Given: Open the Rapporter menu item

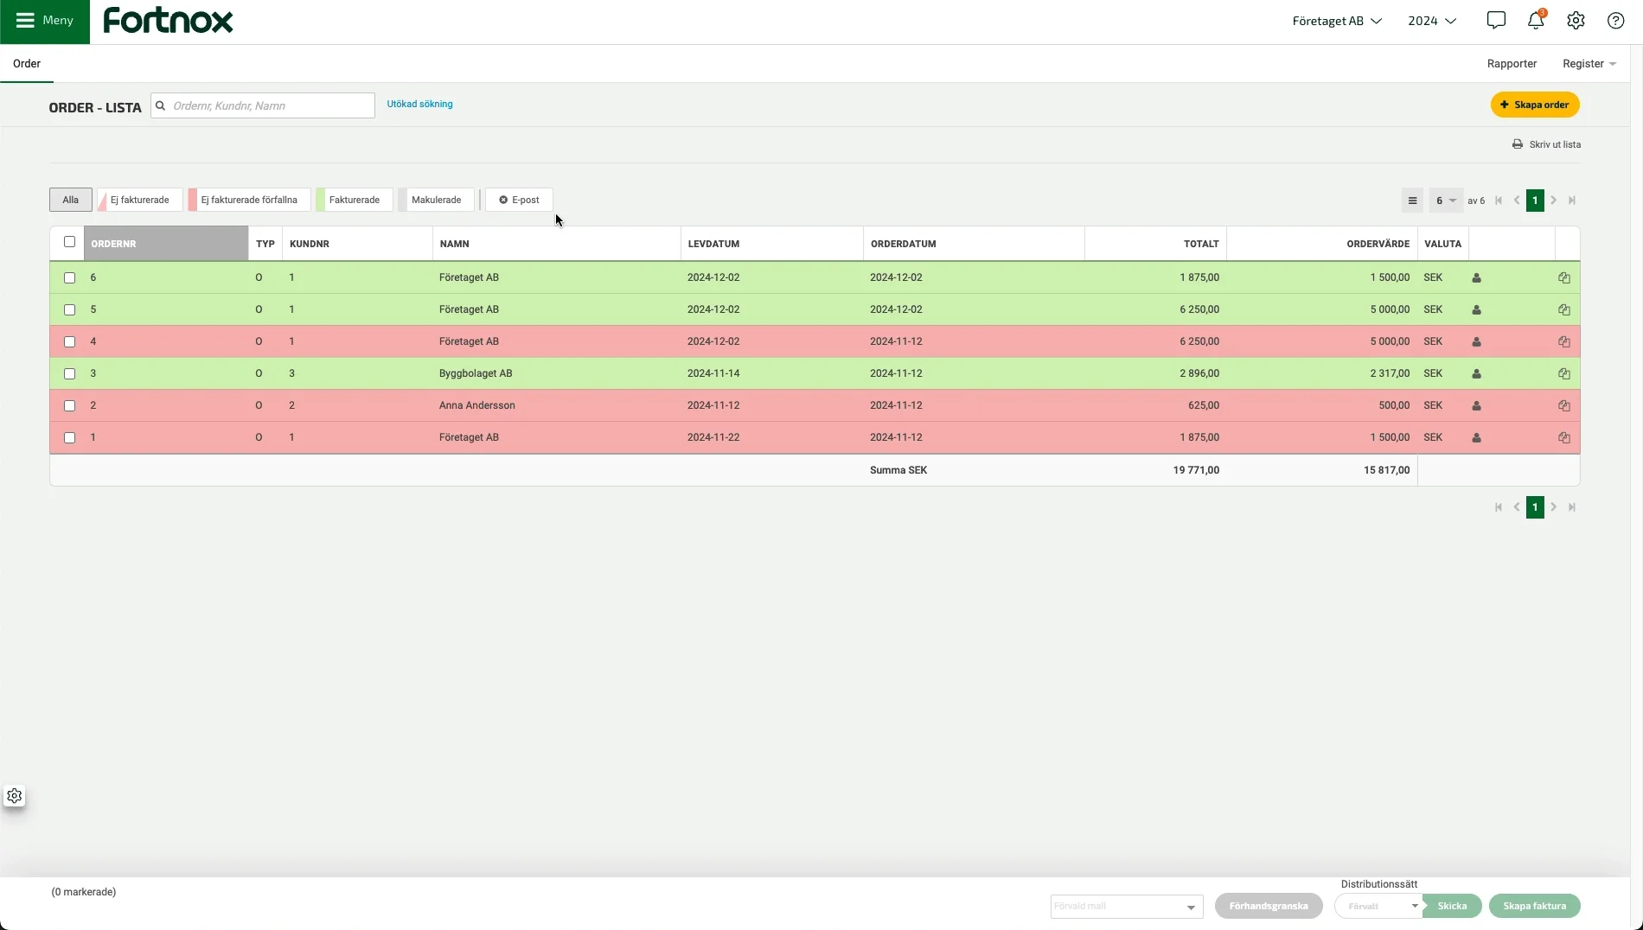Looking at the screenshot, I should click(1512, 64).
